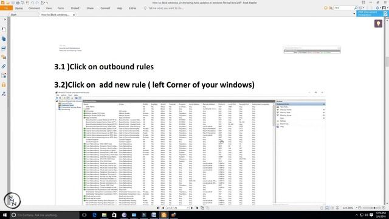This screenshot has width=389, height=219.
Task: Open the Layers panel in left sidebar
Action: click(4, 48)
